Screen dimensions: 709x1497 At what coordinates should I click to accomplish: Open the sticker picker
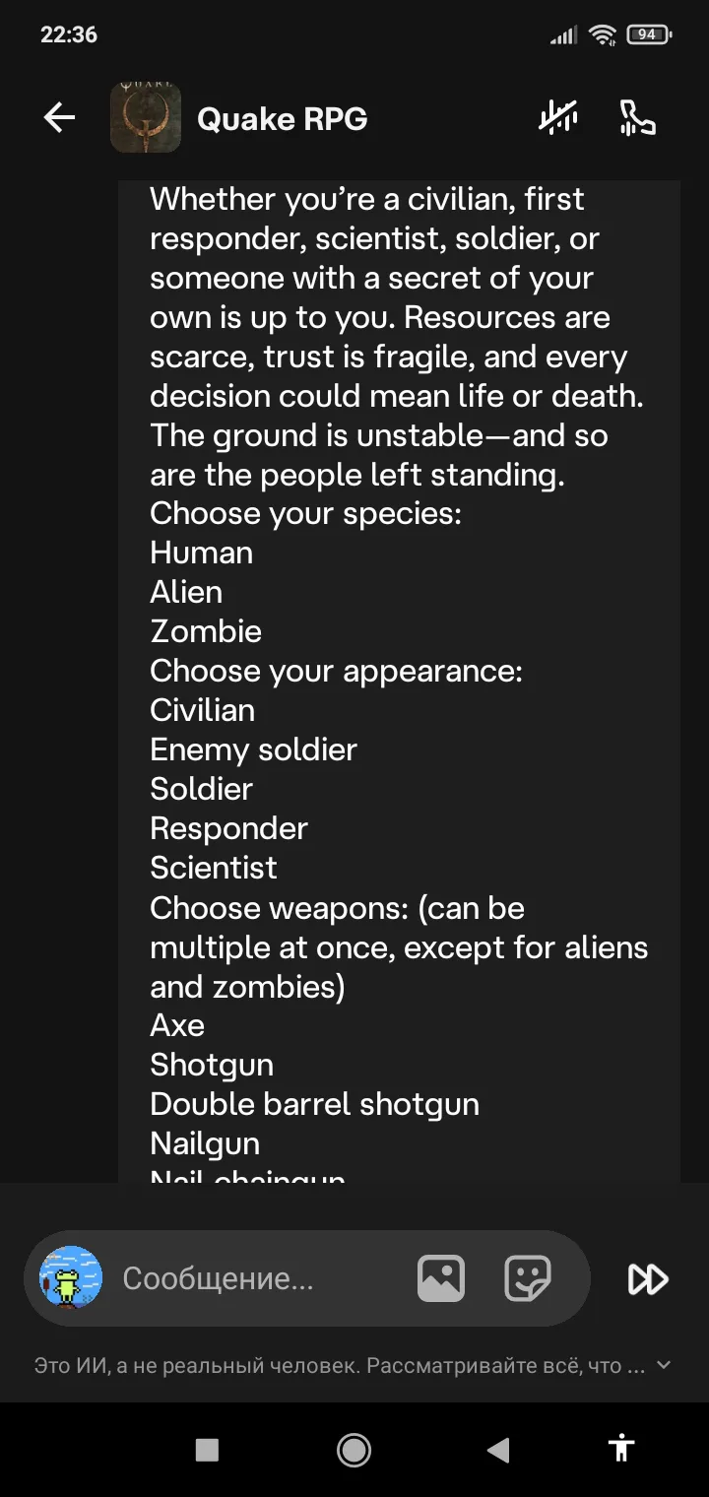pos(528,1278)
